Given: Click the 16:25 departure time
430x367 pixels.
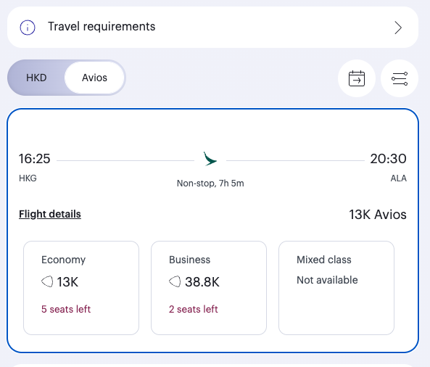Looking at the screenshot, I should pyautogui.click(x=35, y=159).
